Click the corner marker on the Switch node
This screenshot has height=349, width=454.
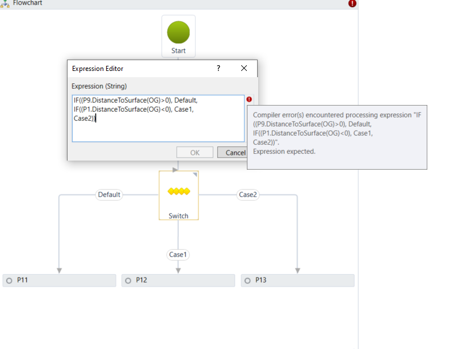(x=195, y=174)
